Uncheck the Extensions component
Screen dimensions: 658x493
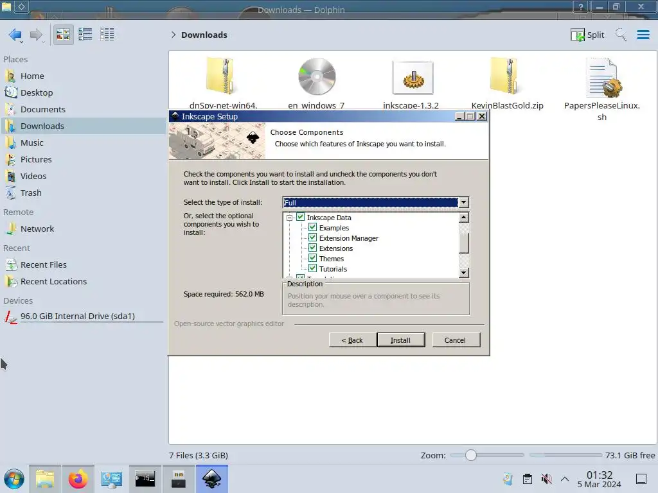(313, 248)
